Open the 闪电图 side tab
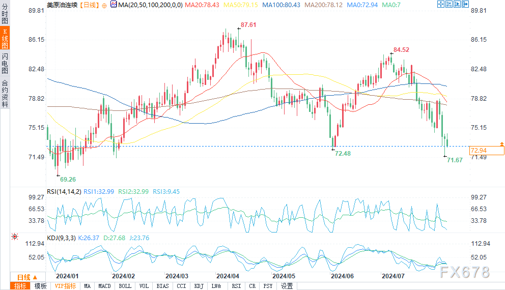 tap(5, 63)
